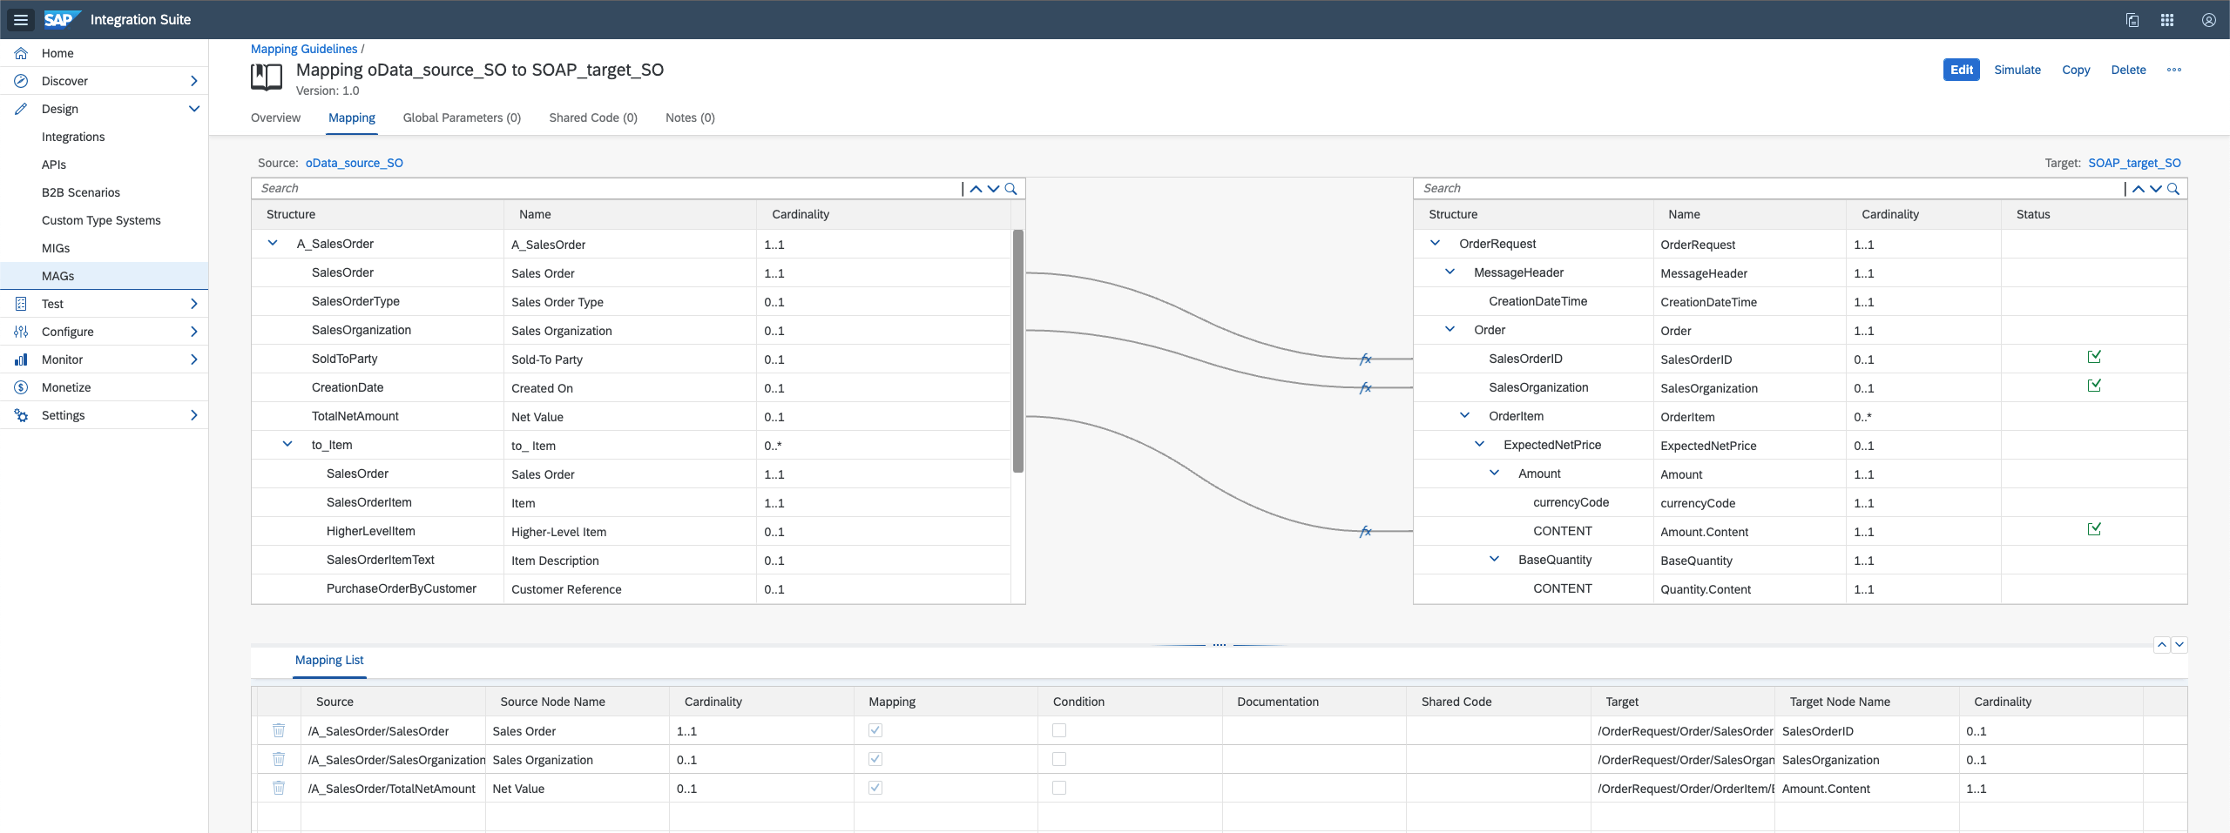Click the source structure vertical scrollbar
The width and height of the screenshot is (2230, 833).
point(1018,351)
